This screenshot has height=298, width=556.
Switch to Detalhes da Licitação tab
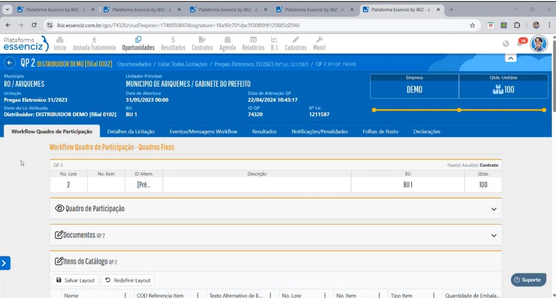(131, 132)
